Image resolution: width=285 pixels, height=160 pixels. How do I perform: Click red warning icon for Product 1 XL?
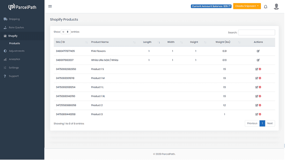click(260, 96)
